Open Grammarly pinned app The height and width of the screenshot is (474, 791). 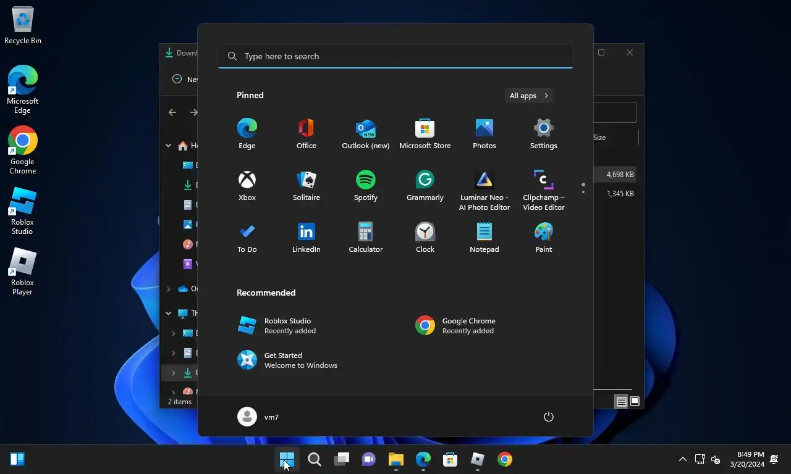pos(425,186)
